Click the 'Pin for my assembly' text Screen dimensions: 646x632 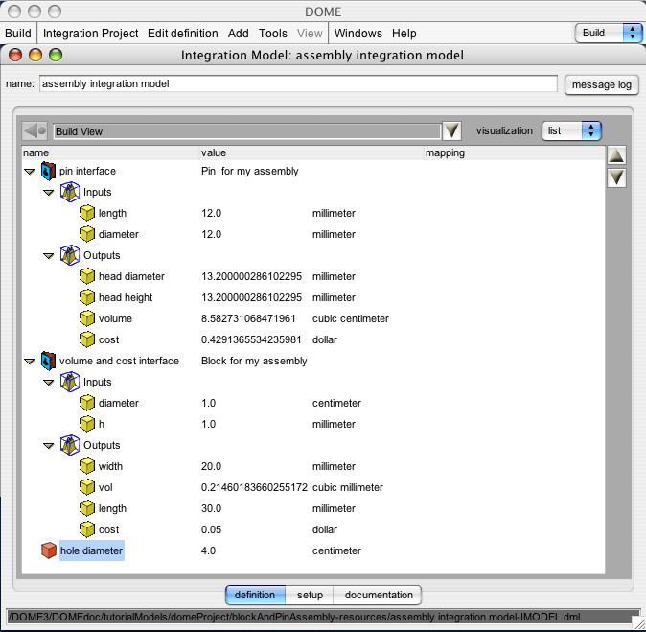coord(249,171)
